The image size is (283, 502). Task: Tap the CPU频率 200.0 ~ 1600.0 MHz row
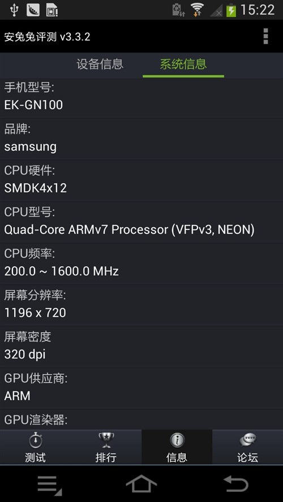click(141, 263)
